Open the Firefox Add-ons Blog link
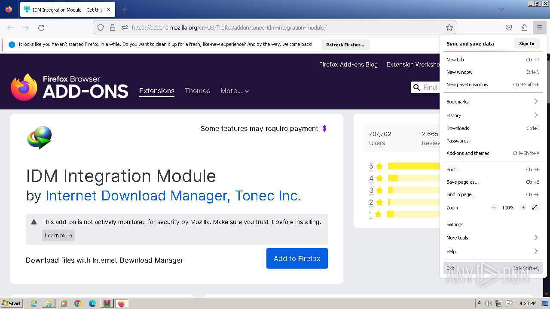The width and height of the screenshot is (550, 309). pyautogui.click(x=348, y=64)
